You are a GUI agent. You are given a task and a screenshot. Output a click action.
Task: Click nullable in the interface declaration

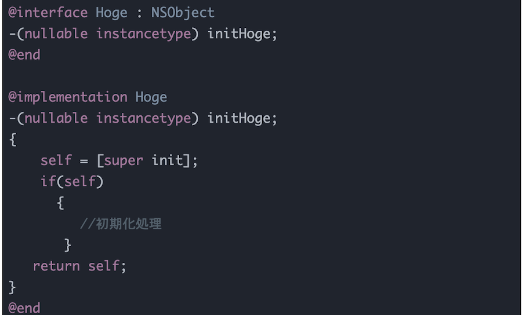click(x=56, y=34)
